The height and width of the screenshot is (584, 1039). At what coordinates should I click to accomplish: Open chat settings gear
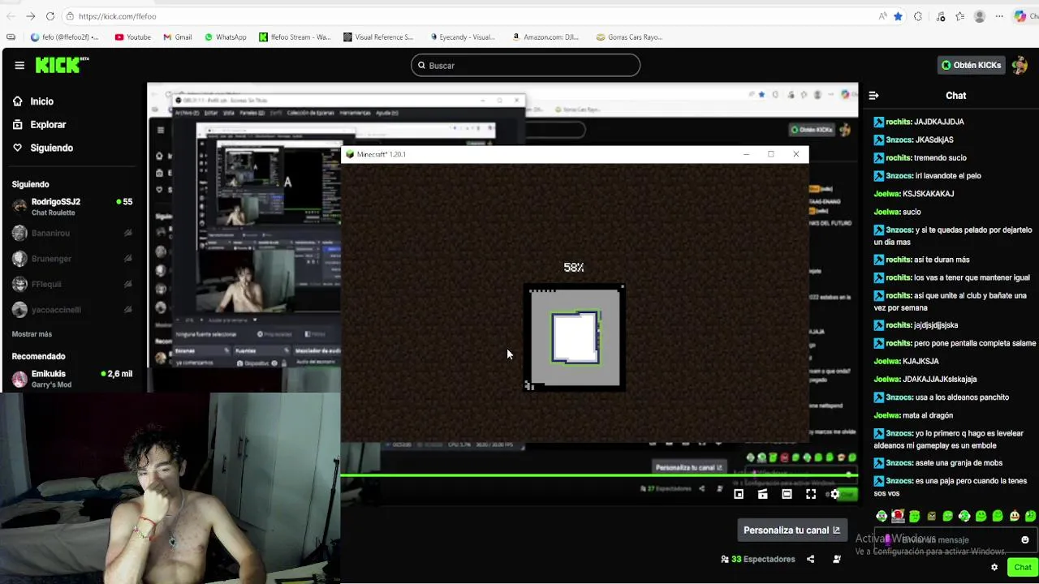click(x=994, y=568)
